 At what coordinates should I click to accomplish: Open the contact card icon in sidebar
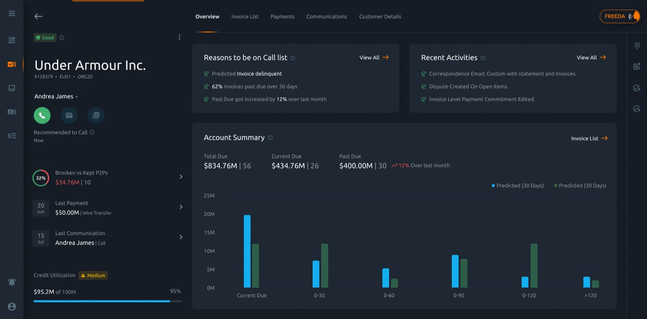coord(12,112)
